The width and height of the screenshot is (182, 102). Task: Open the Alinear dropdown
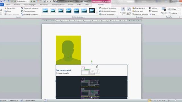(154, 8)
